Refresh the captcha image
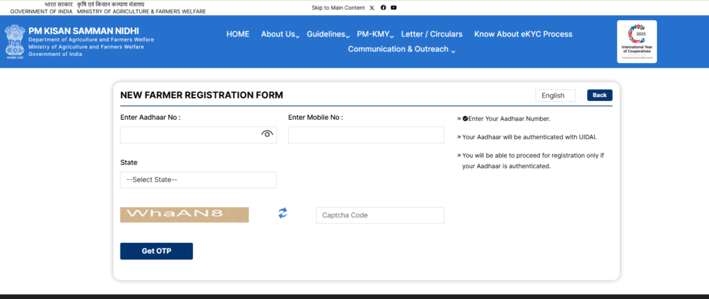Viewport: 709px width, 299px height. click(x=282, y=213)
